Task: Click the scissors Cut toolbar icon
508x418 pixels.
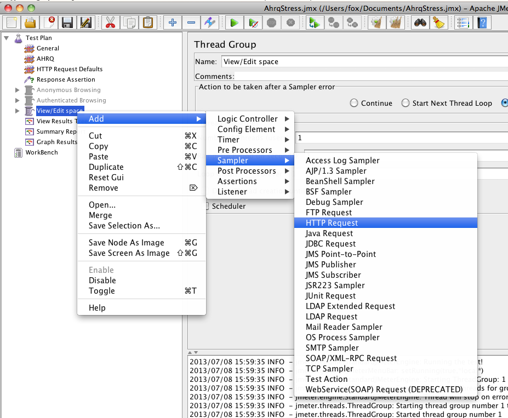Action: point(110,22)
